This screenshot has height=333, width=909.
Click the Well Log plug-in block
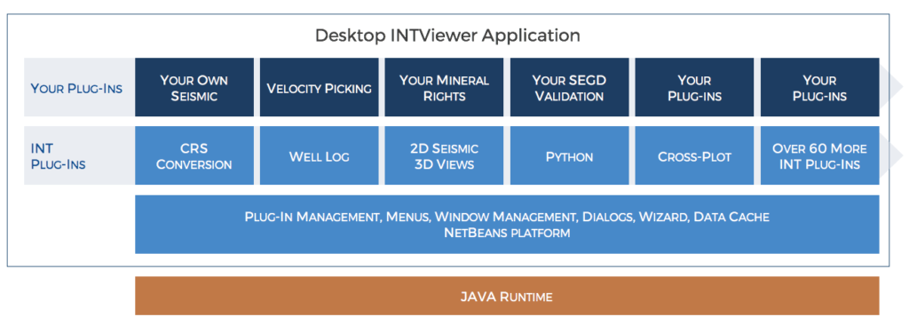319,155
